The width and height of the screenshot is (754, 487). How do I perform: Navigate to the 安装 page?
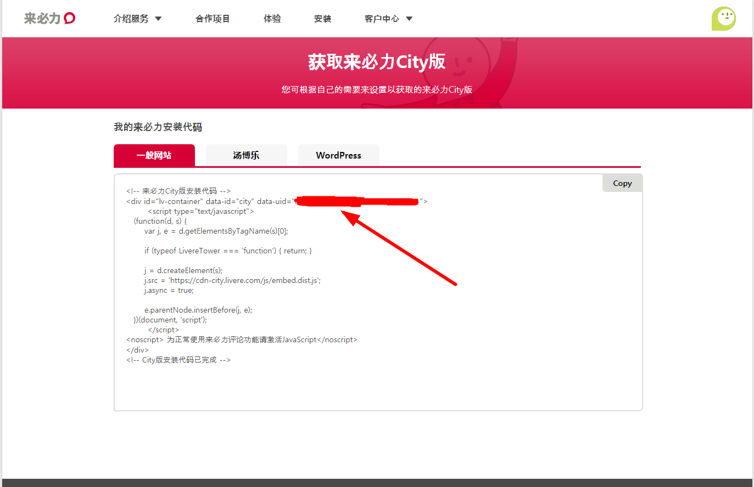tap(323, 19)
